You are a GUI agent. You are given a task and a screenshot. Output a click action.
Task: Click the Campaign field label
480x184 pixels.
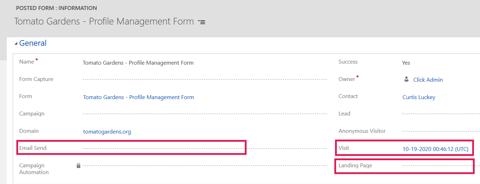coord(32,114)
